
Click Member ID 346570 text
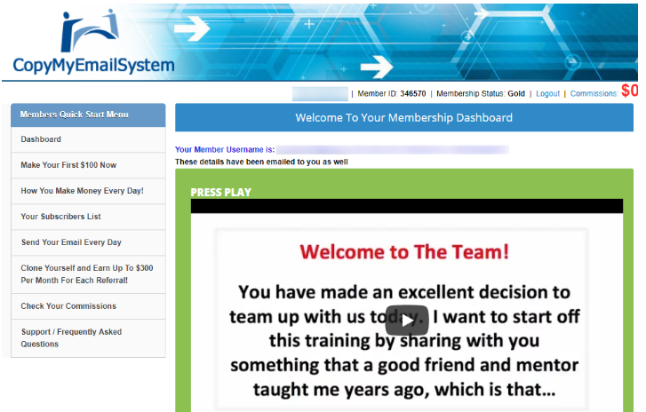[391, 94]
